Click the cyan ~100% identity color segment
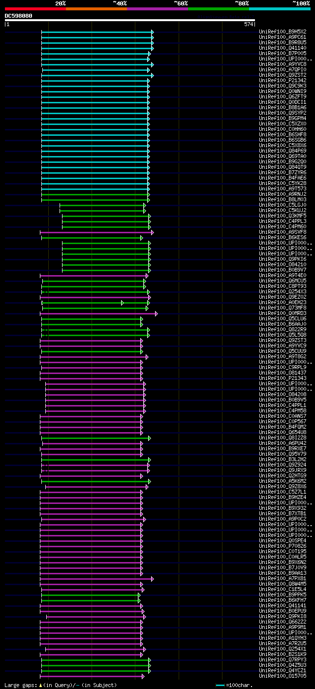Viewport: 315px width, 689px height. 280,9
